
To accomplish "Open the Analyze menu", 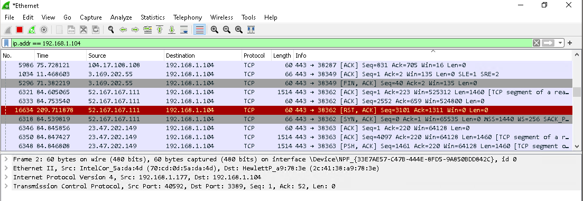I will [121, 17].
